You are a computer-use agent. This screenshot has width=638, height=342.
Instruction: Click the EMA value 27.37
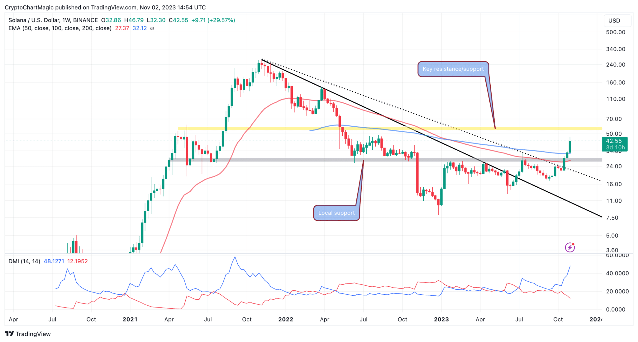pyautogui.click(x=122, y=28)
